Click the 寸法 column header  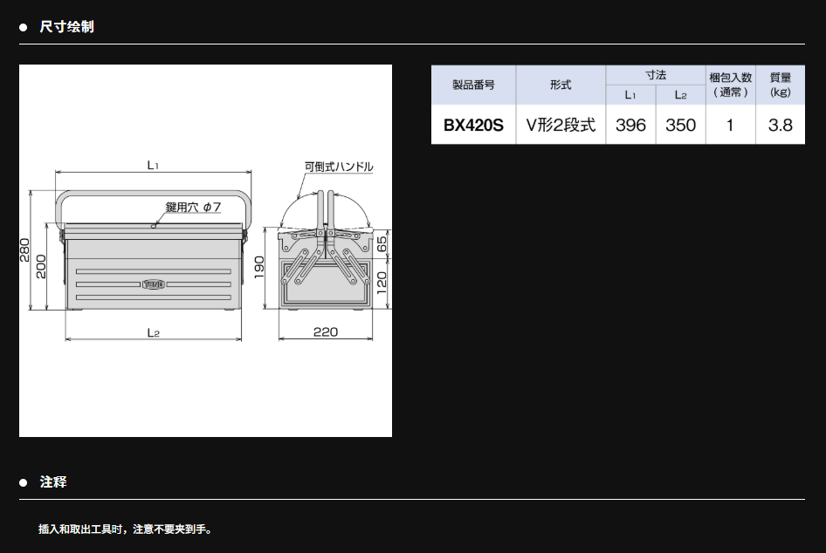pyautogui.click(x=656, y=75)
